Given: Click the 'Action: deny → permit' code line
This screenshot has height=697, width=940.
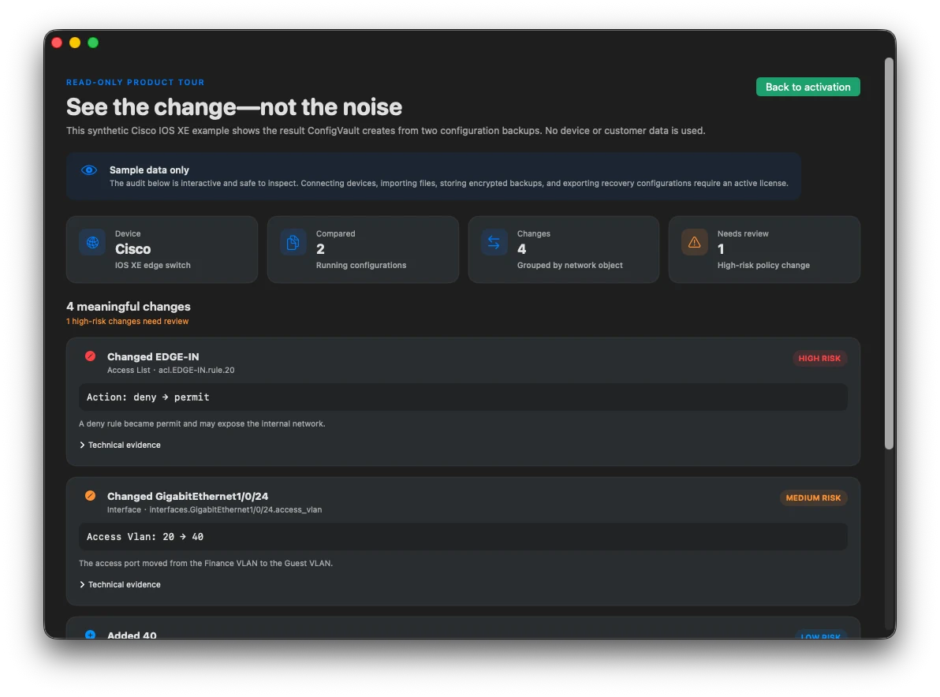Looking at the screenshot, I should (x=463, y=397).
